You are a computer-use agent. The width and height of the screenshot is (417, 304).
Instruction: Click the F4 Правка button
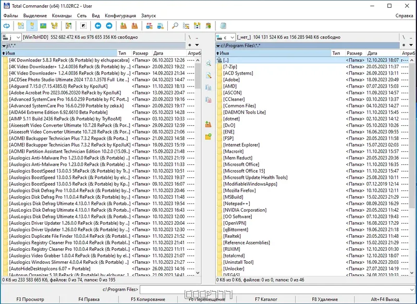point(89,299)
